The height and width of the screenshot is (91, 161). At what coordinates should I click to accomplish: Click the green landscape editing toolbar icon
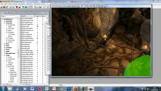tap(26, 7)
